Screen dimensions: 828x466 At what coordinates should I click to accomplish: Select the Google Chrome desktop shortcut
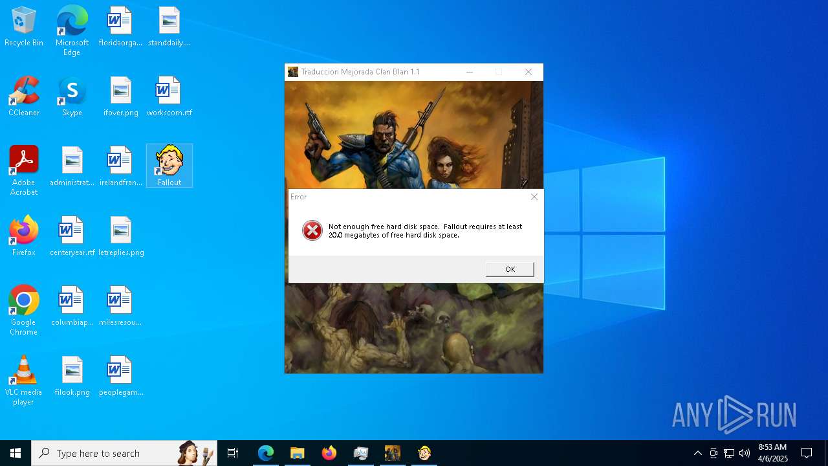coord(24,311)
